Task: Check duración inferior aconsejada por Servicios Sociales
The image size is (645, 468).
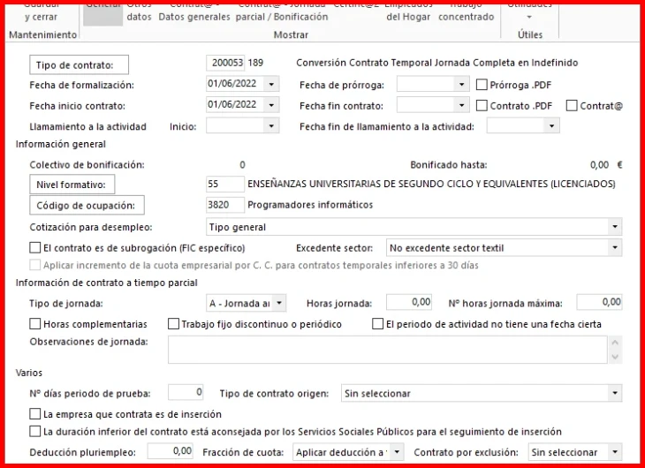Action: [x=35, y=432]
